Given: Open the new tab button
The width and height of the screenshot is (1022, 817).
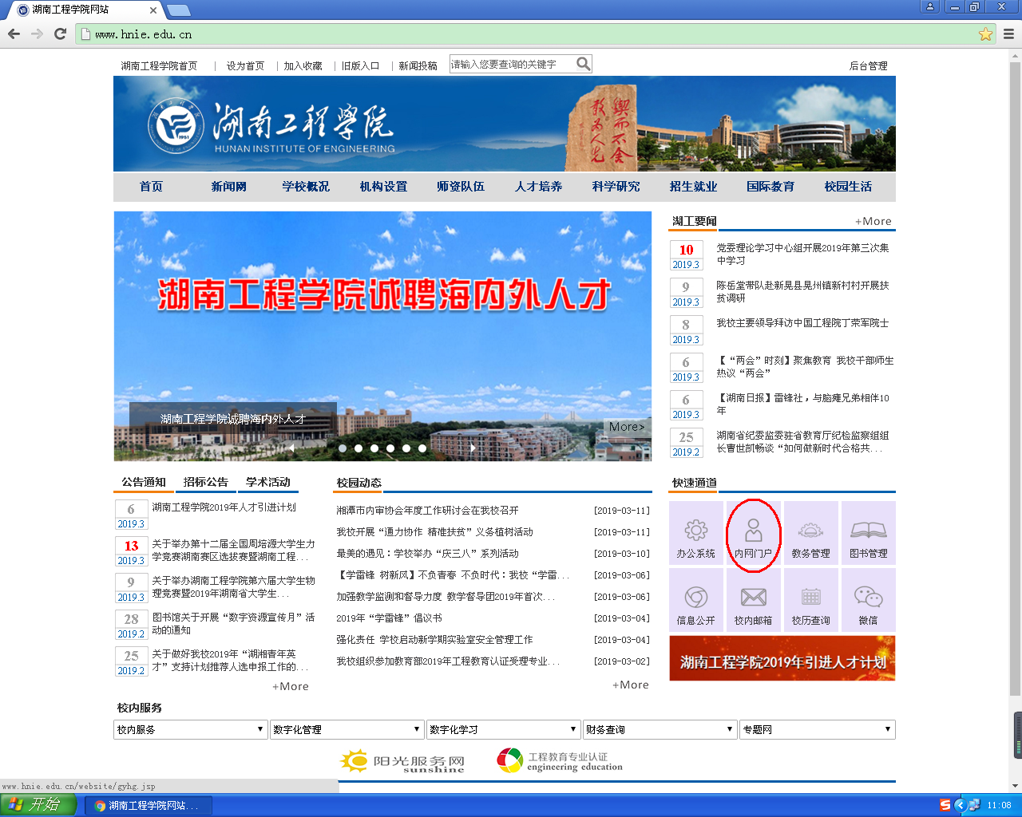Looking at the screenshot, I should tap(179, 10).
